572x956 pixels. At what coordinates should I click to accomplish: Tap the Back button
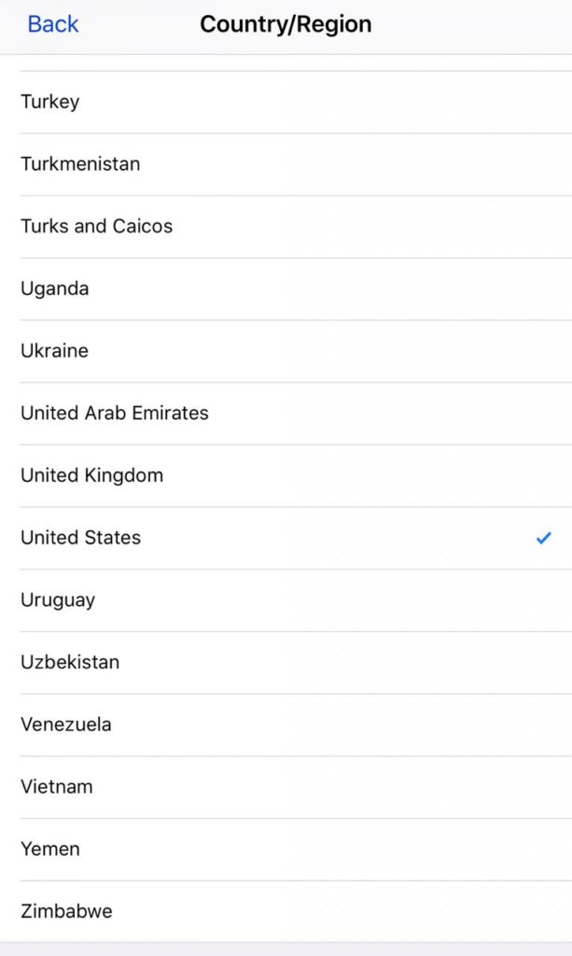coord(53,24)
